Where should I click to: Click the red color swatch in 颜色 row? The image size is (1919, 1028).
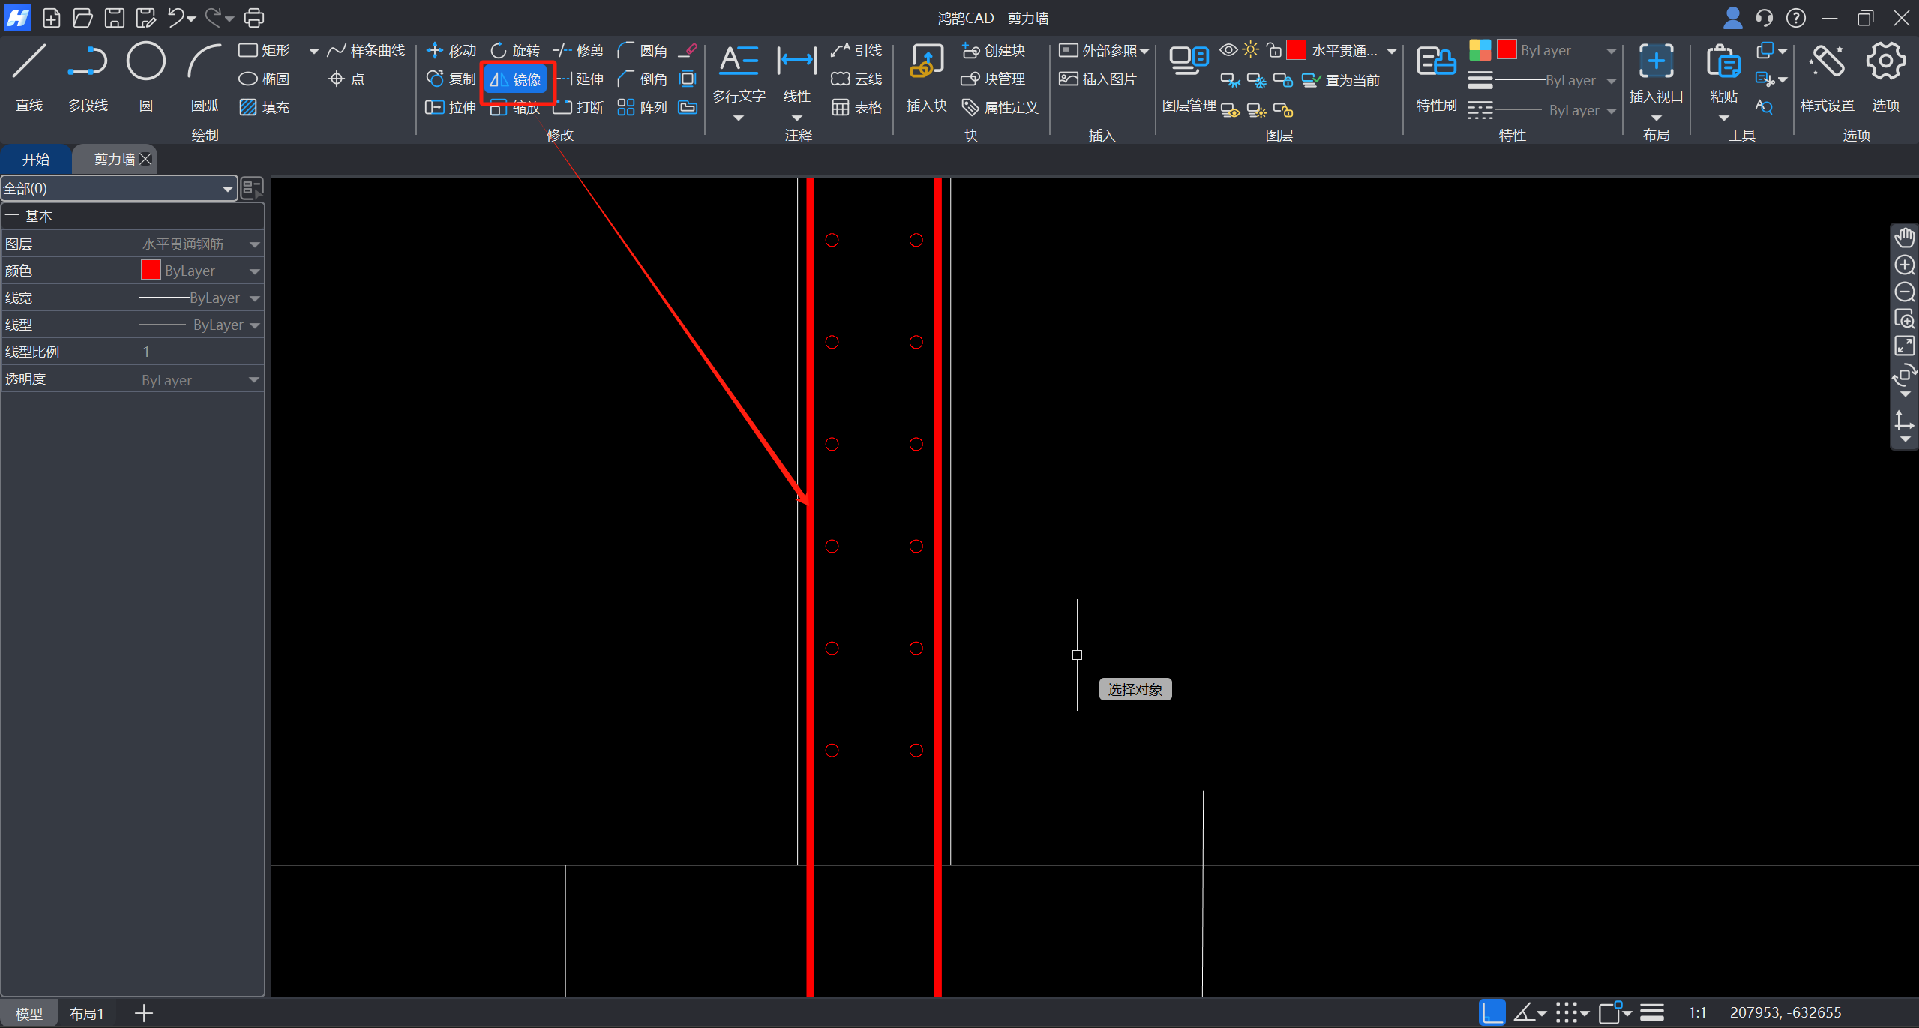pos(151,271)
